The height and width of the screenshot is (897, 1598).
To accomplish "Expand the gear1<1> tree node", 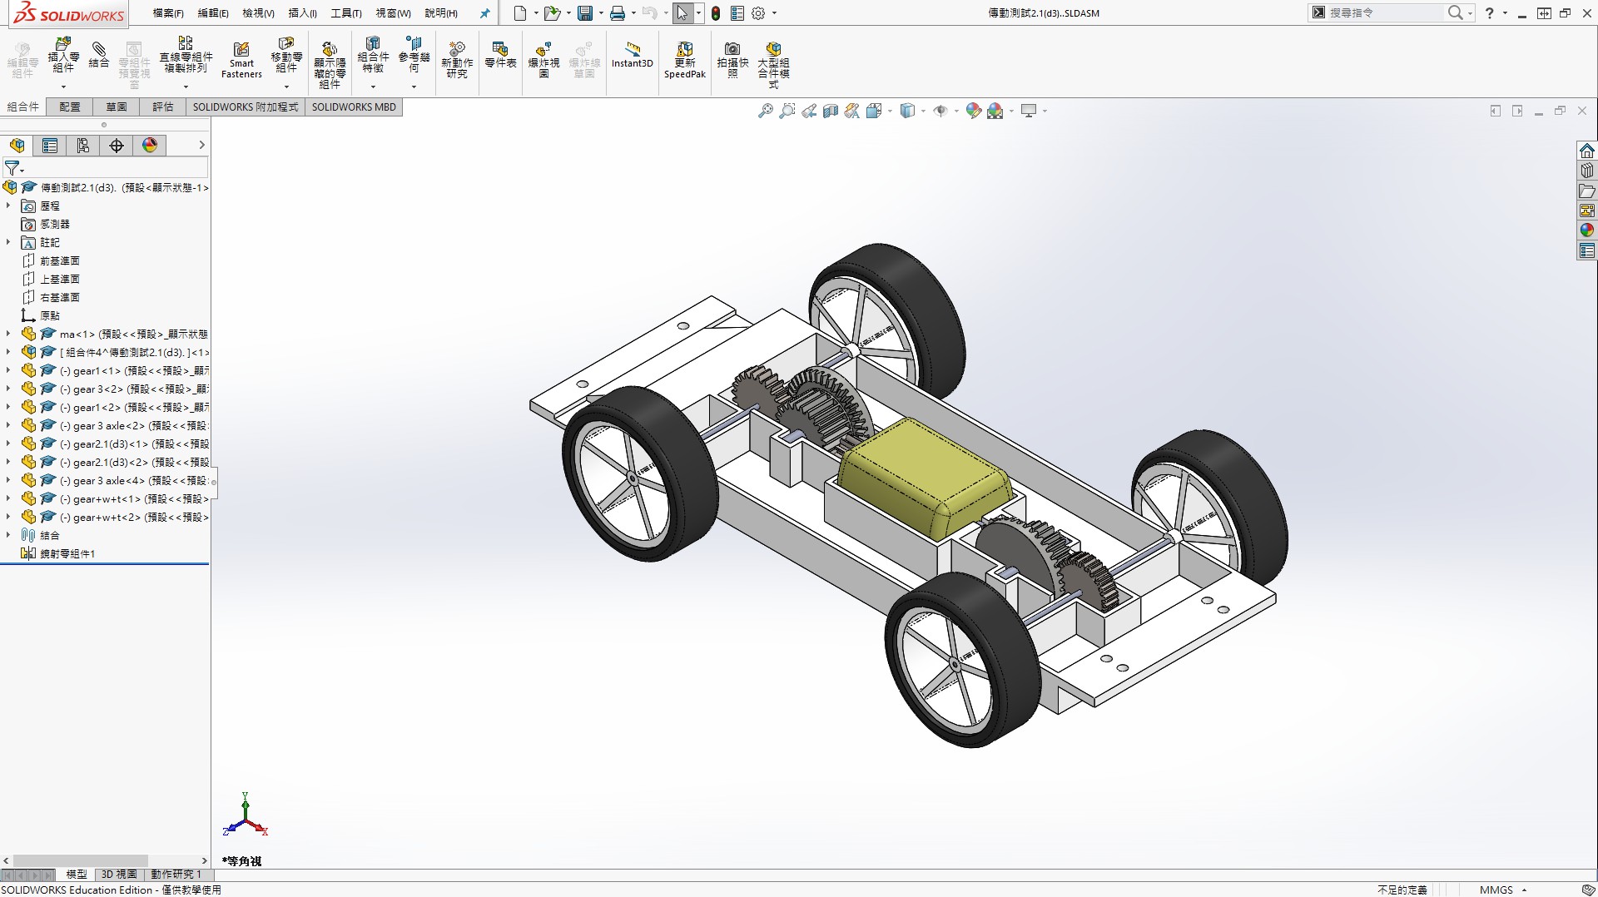I will tap(8, 370).
